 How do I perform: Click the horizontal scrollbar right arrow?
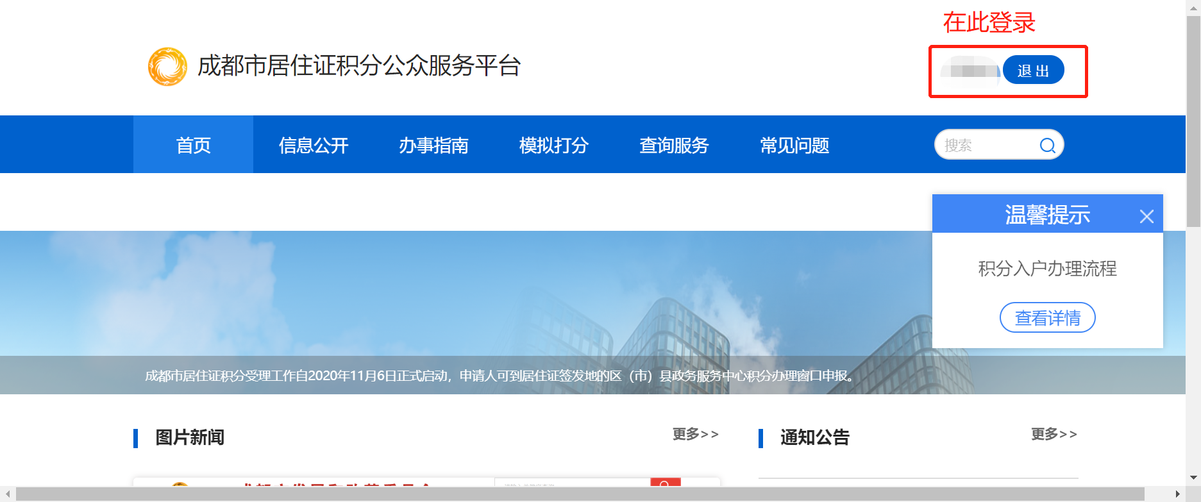[x=1178, y=494]
